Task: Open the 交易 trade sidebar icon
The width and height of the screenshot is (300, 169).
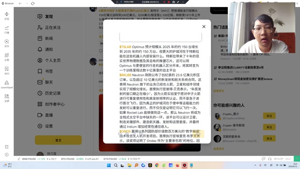Action: pos(7,57)
